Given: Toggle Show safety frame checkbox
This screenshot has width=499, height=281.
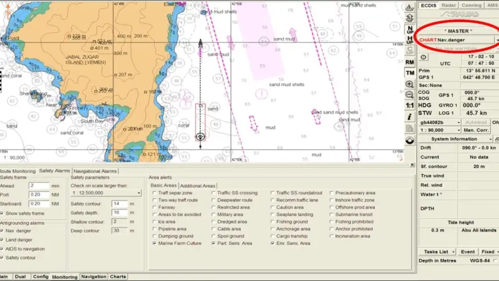Looking at the screenshot, I should [x=2, y=213].
